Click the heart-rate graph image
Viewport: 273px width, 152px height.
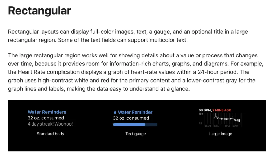(x=220, y=120)
